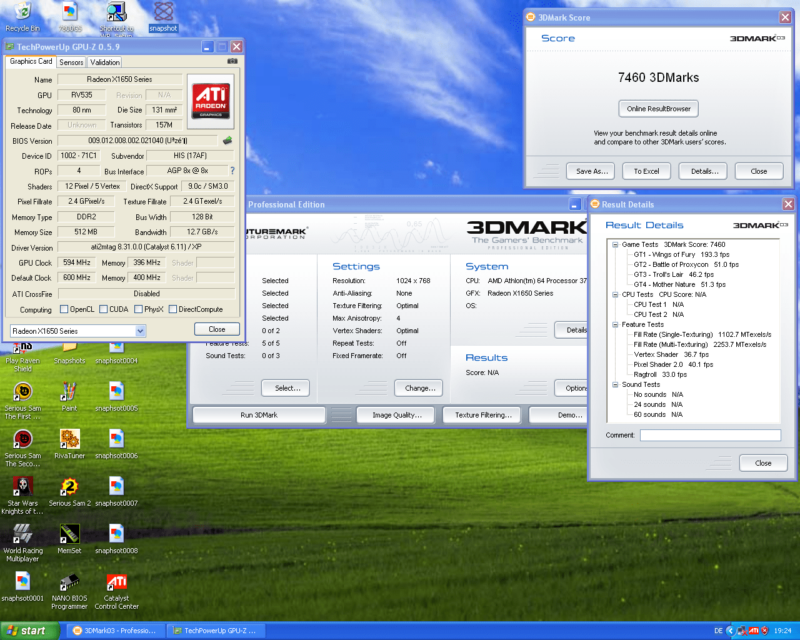This screenshot has width=800, height=640.
Task: Click Close button in GPU-Z window
Action: pos(217,329)
